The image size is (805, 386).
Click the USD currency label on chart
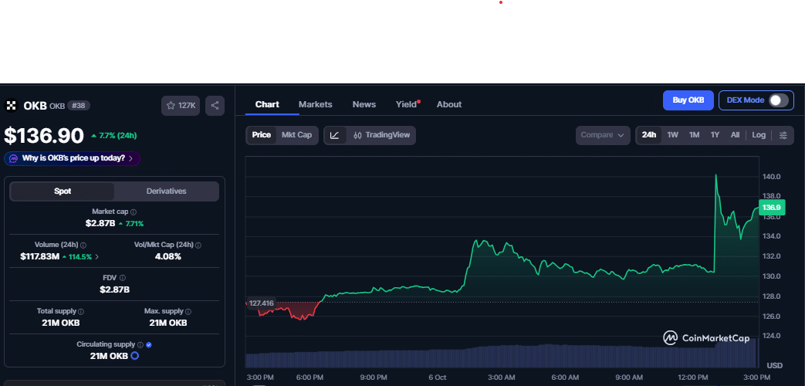775,365
